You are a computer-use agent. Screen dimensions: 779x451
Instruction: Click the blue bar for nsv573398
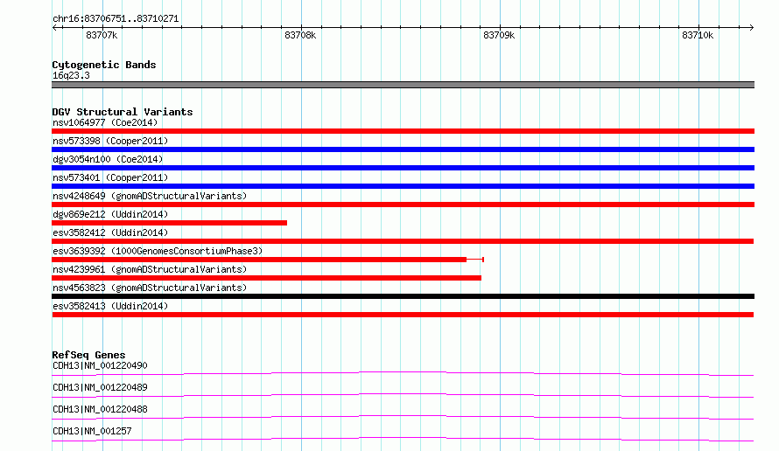click(x=403, y=149)
